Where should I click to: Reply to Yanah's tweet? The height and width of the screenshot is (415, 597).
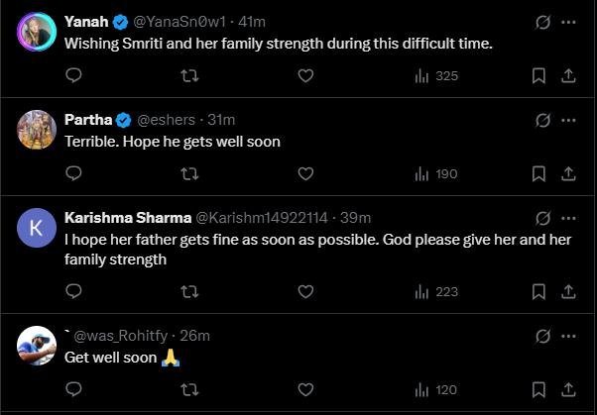coord(73,75)
